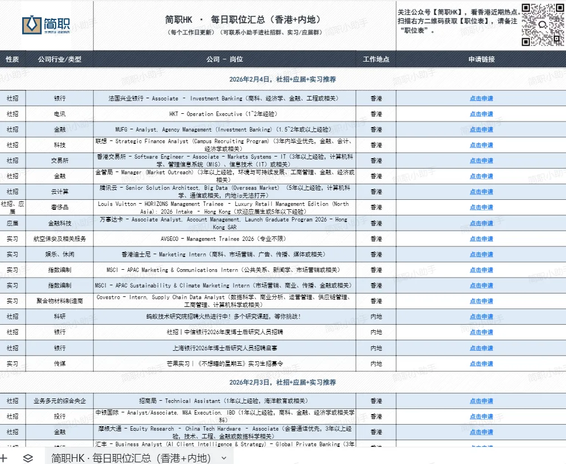Open 点击申请 link for AVSECO Management Trainee

click(481, 239)
